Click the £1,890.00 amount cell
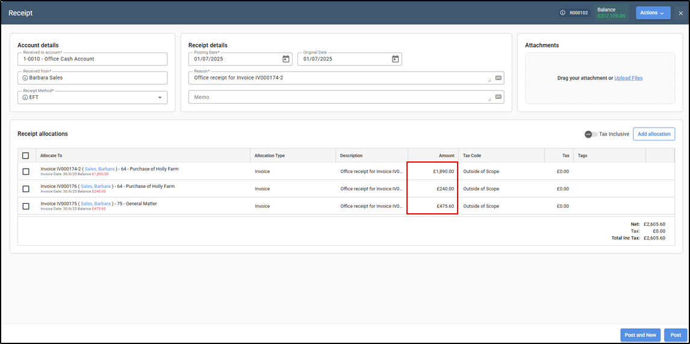Screen dimensions: 690x344 [x=432, y=171]
